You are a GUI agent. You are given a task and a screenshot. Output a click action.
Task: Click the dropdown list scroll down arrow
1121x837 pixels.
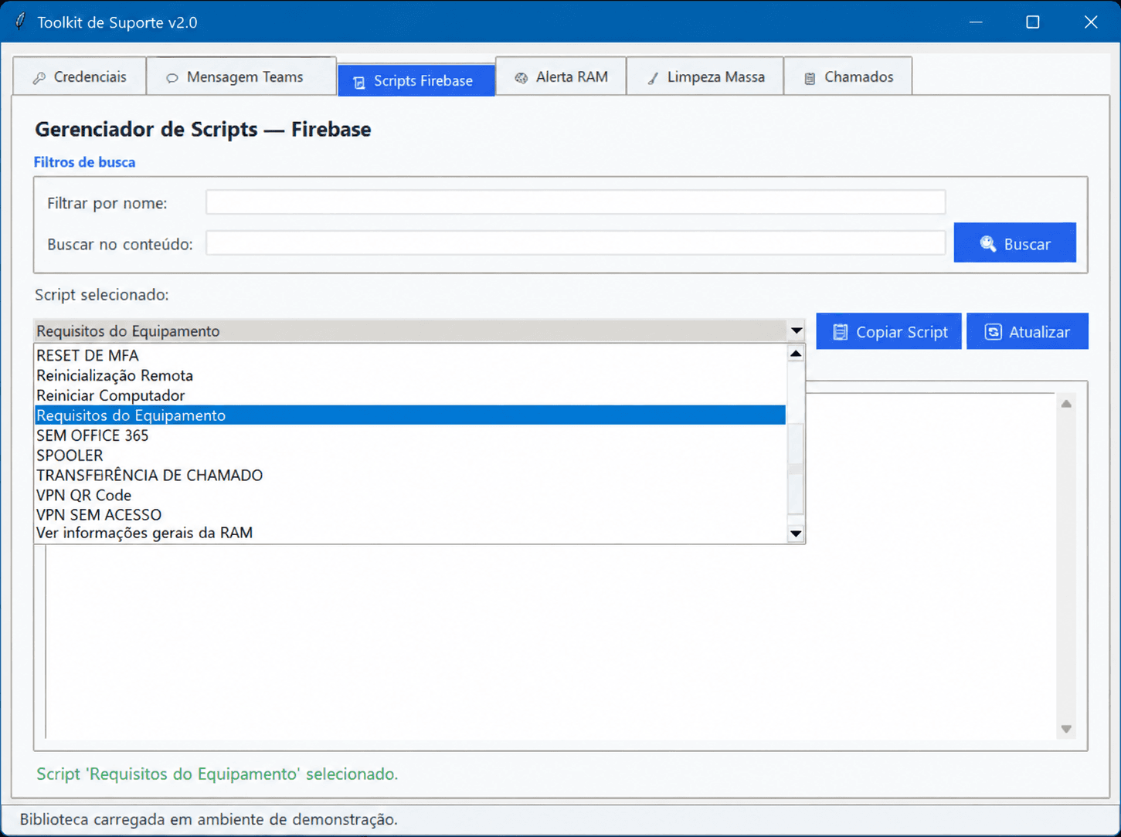pyautogui.click(x=796, y=534)
